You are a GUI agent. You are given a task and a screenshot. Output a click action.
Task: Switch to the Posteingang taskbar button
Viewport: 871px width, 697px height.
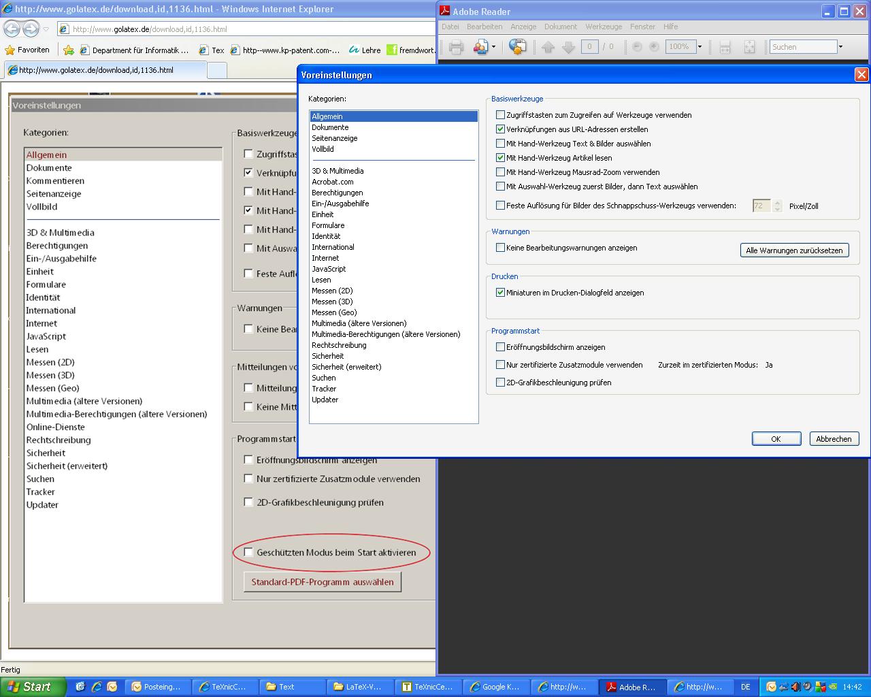point(157,687)
